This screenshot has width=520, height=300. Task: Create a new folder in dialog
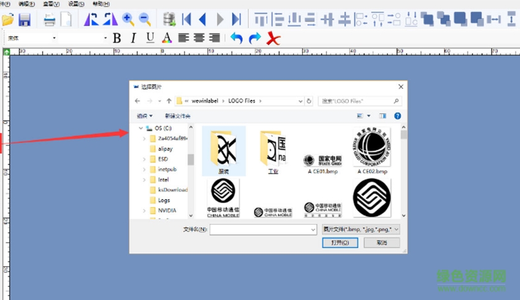click(178, 116)
